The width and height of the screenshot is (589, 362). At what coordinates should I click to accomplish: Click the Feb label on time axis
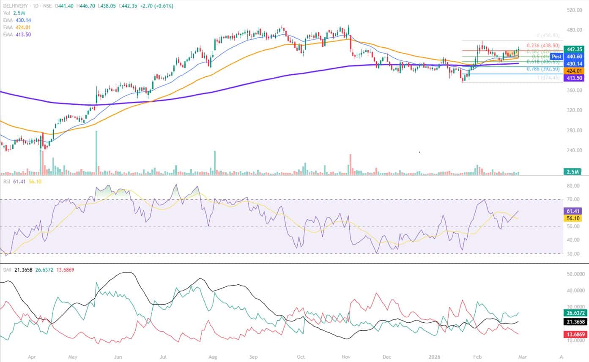click(478, 357)
